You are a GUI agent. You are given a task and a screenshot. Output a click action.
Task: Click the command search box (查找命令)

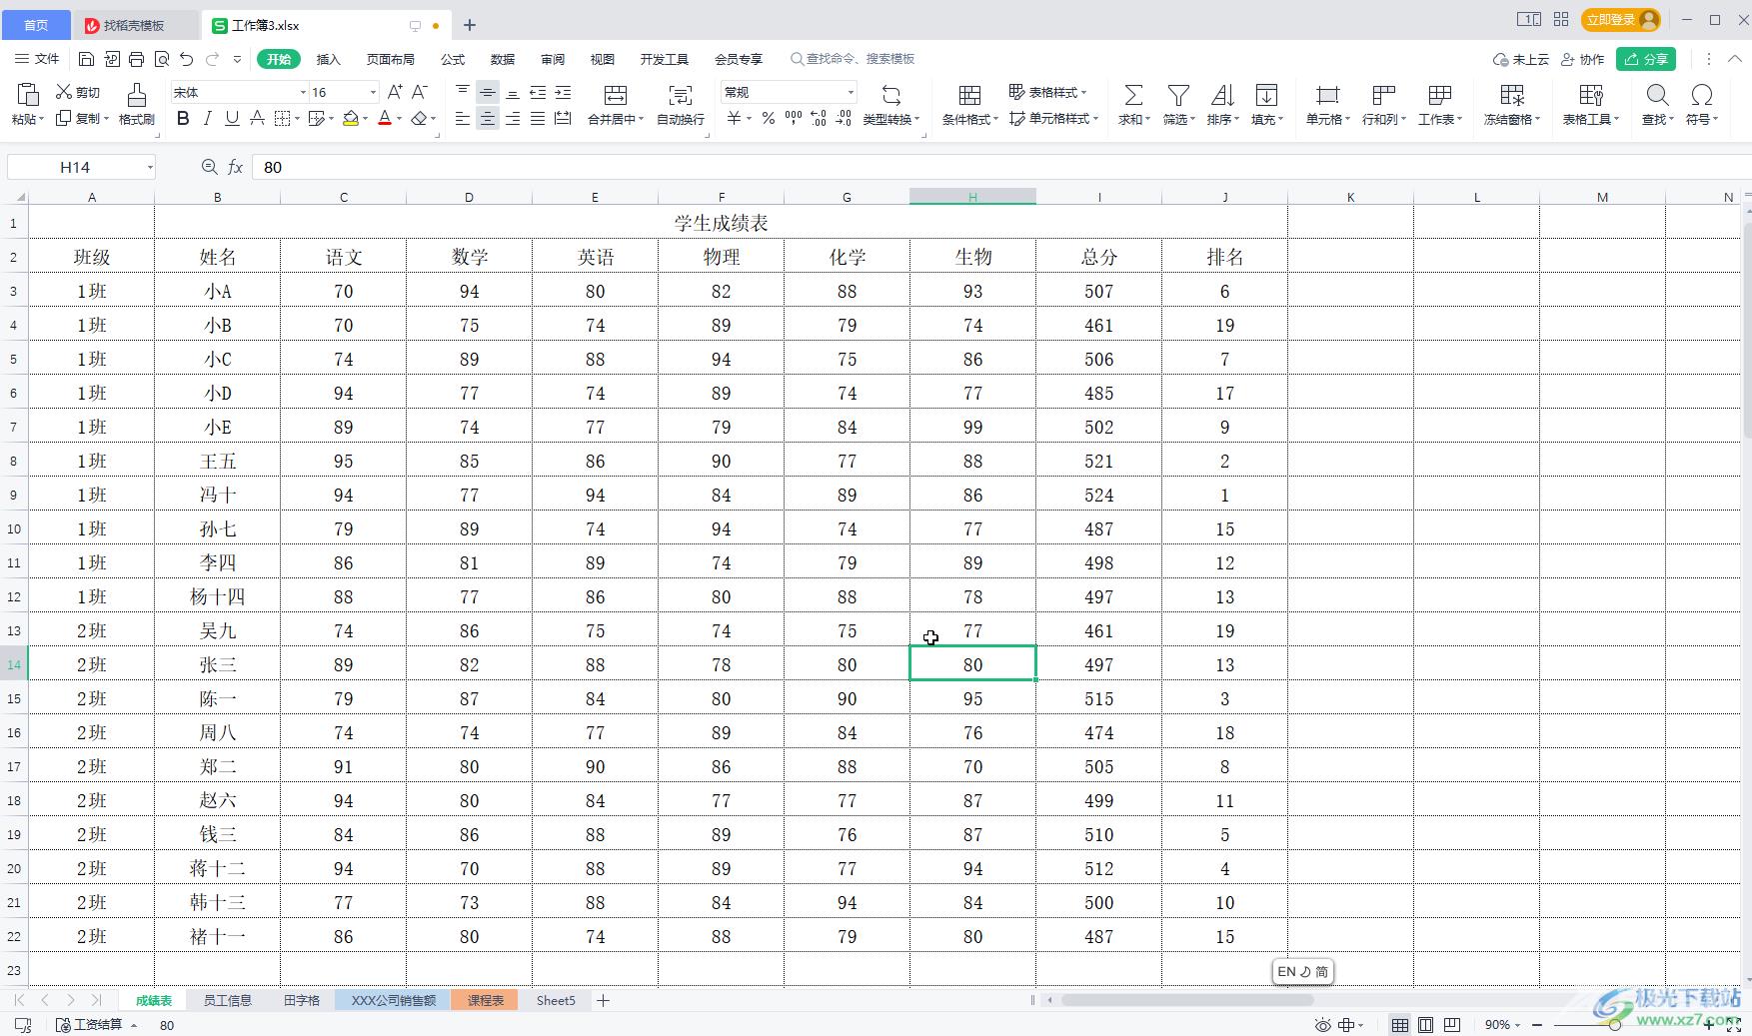(853, 59)
